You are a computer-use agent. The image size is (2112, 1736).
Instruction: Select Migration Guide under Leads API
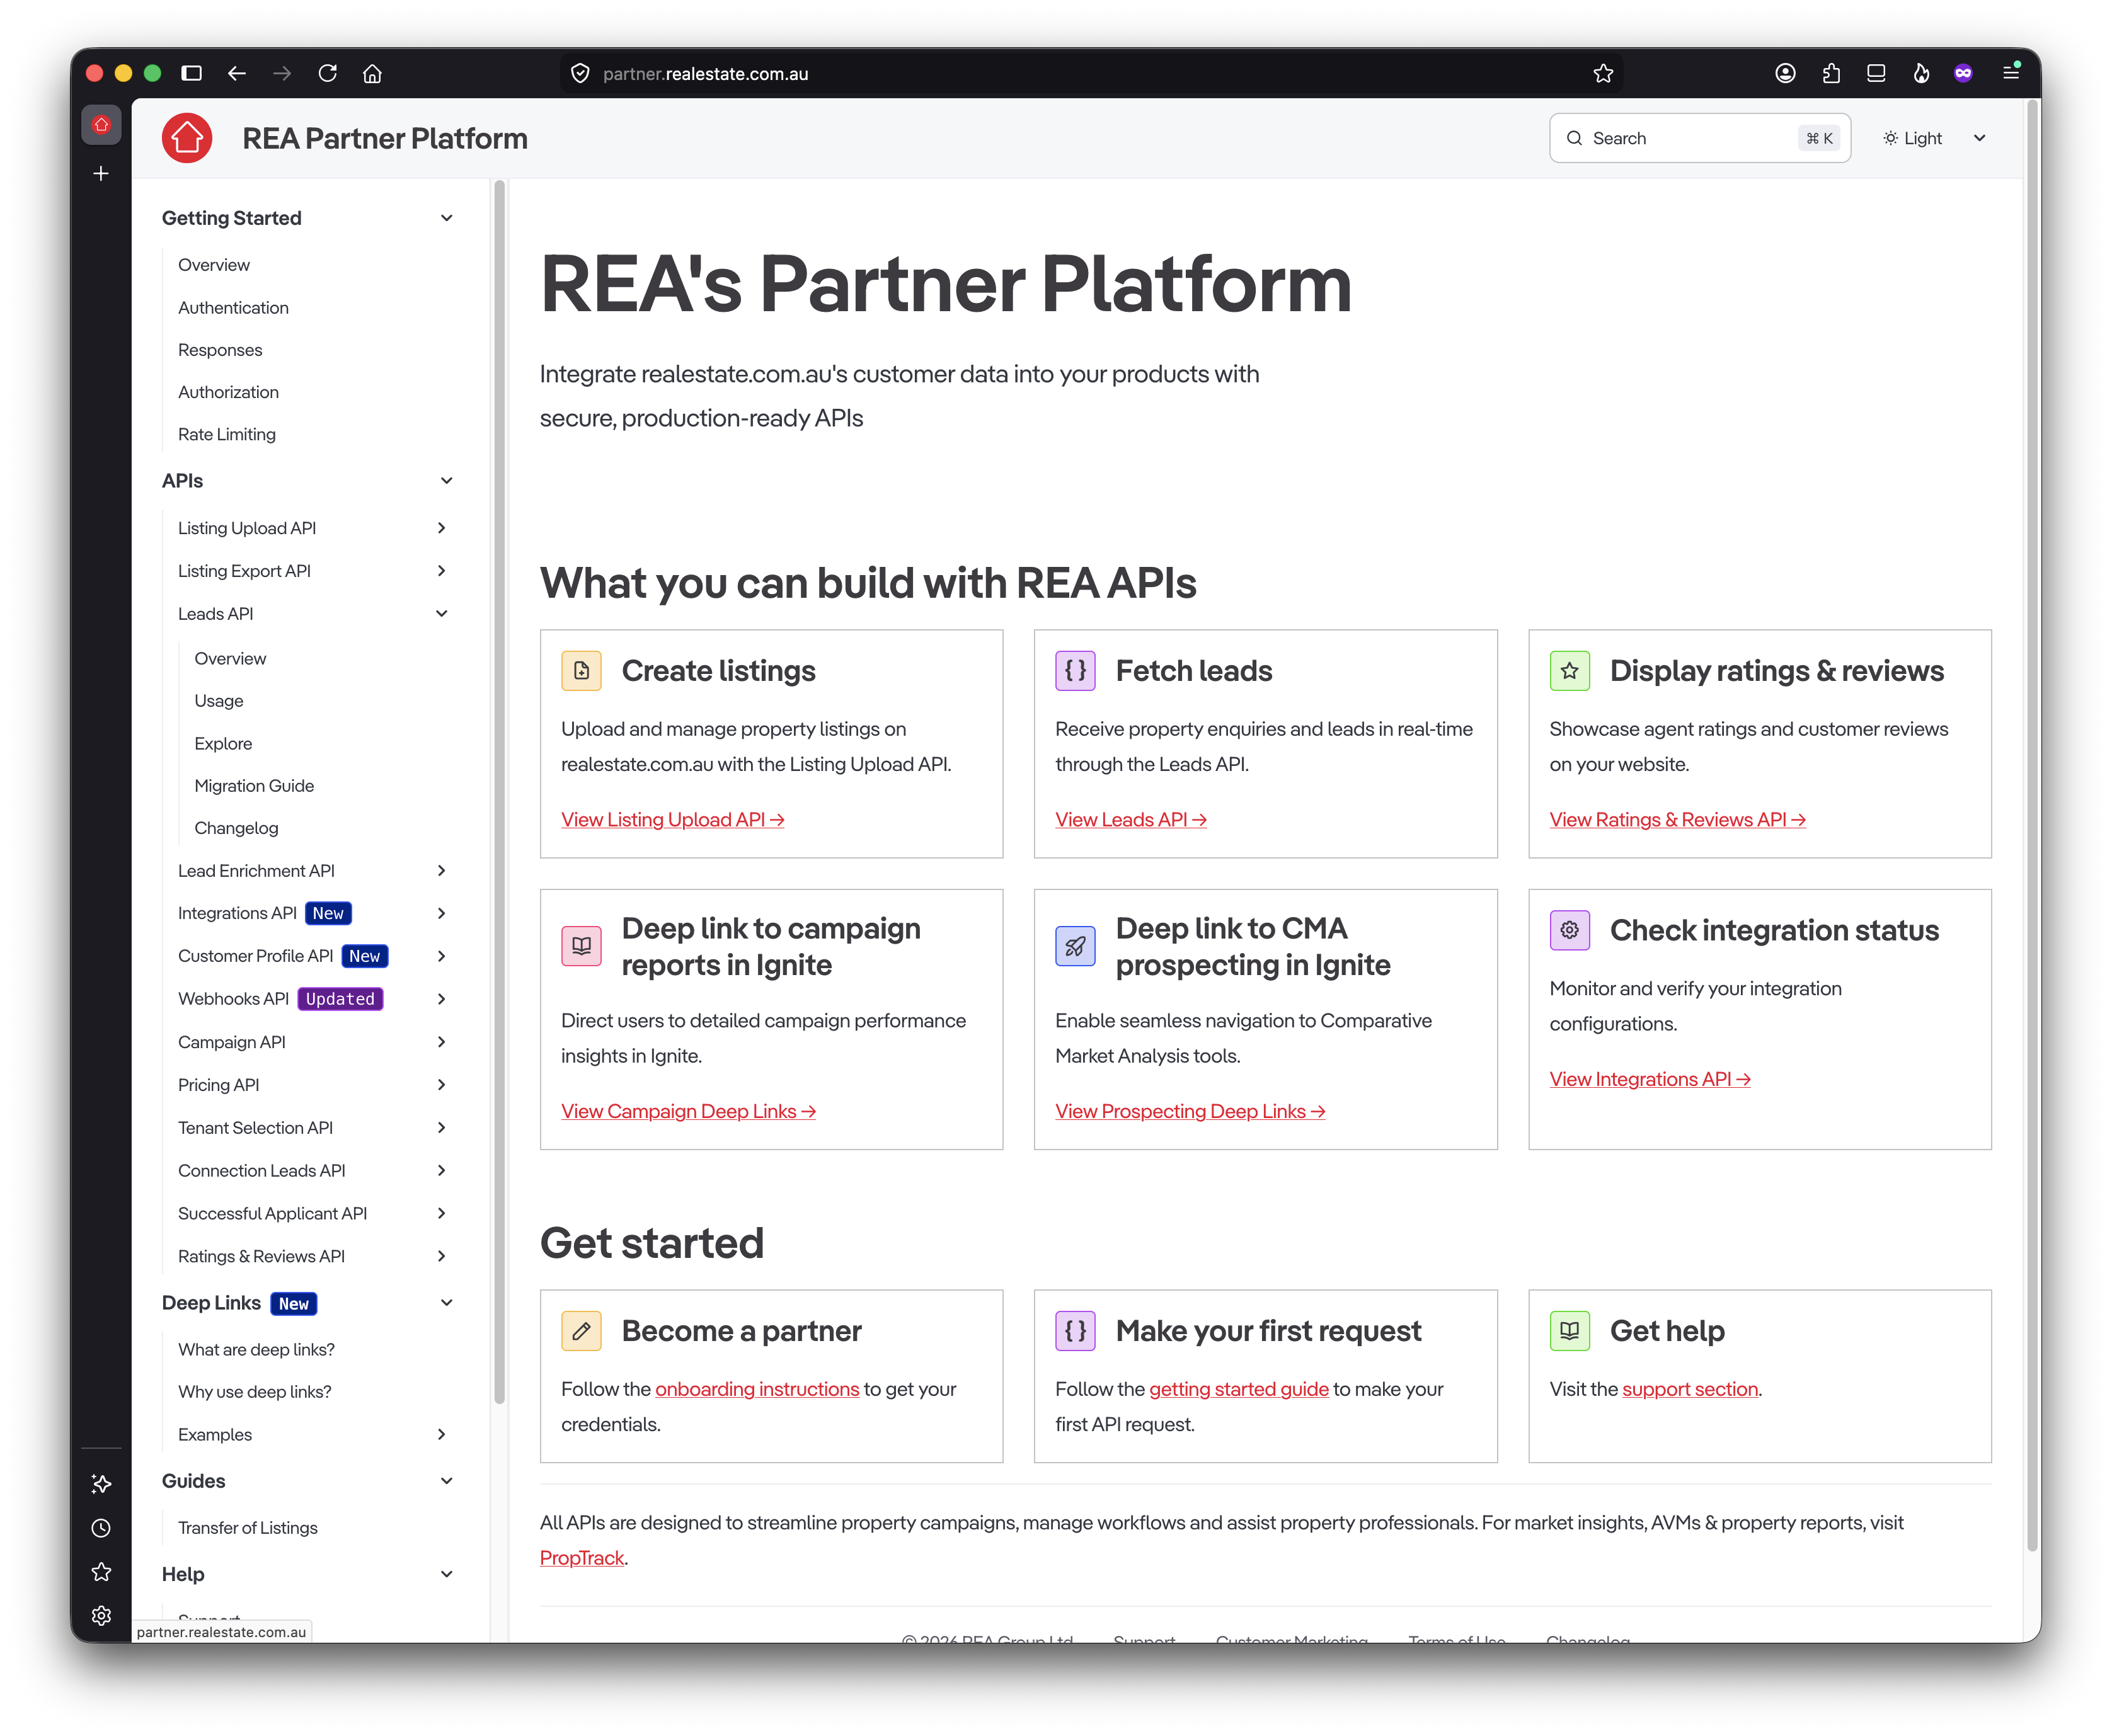tap(254, 786)
